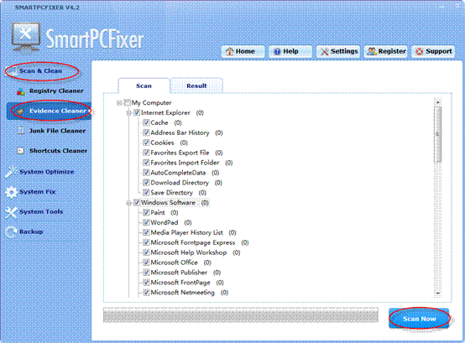Open the Scan & Clean menu
The width and height of the screenshot is (465, 343).
(41, 71)
